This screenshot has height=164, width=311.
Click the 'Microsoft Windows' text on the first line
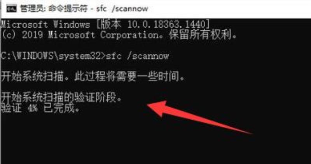pyautogui.click(x=45, y=25)
